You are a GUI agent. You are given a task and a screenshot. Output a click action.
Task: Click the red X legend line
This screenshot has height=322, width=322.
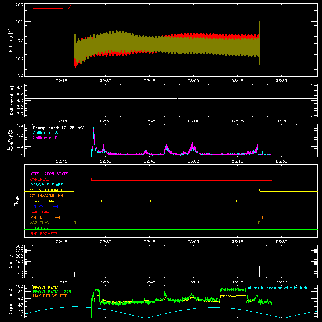tap(48, 8)
